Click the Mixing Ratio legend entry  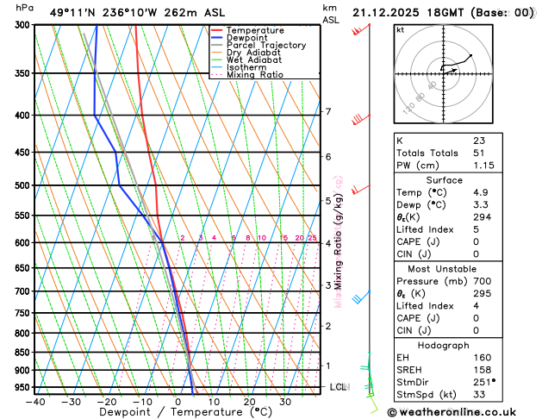point(246,75)
